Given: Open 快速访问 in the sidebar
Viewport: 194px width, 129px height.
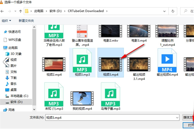Looking at the screenshot, I should pos(12,32).
